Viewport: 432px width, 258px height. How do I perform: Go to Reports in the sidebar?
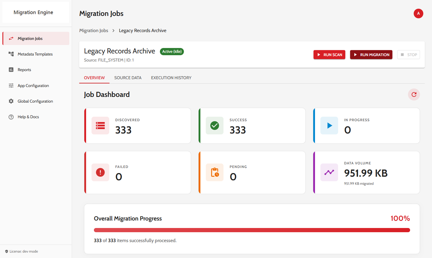[x=36, y=70]
